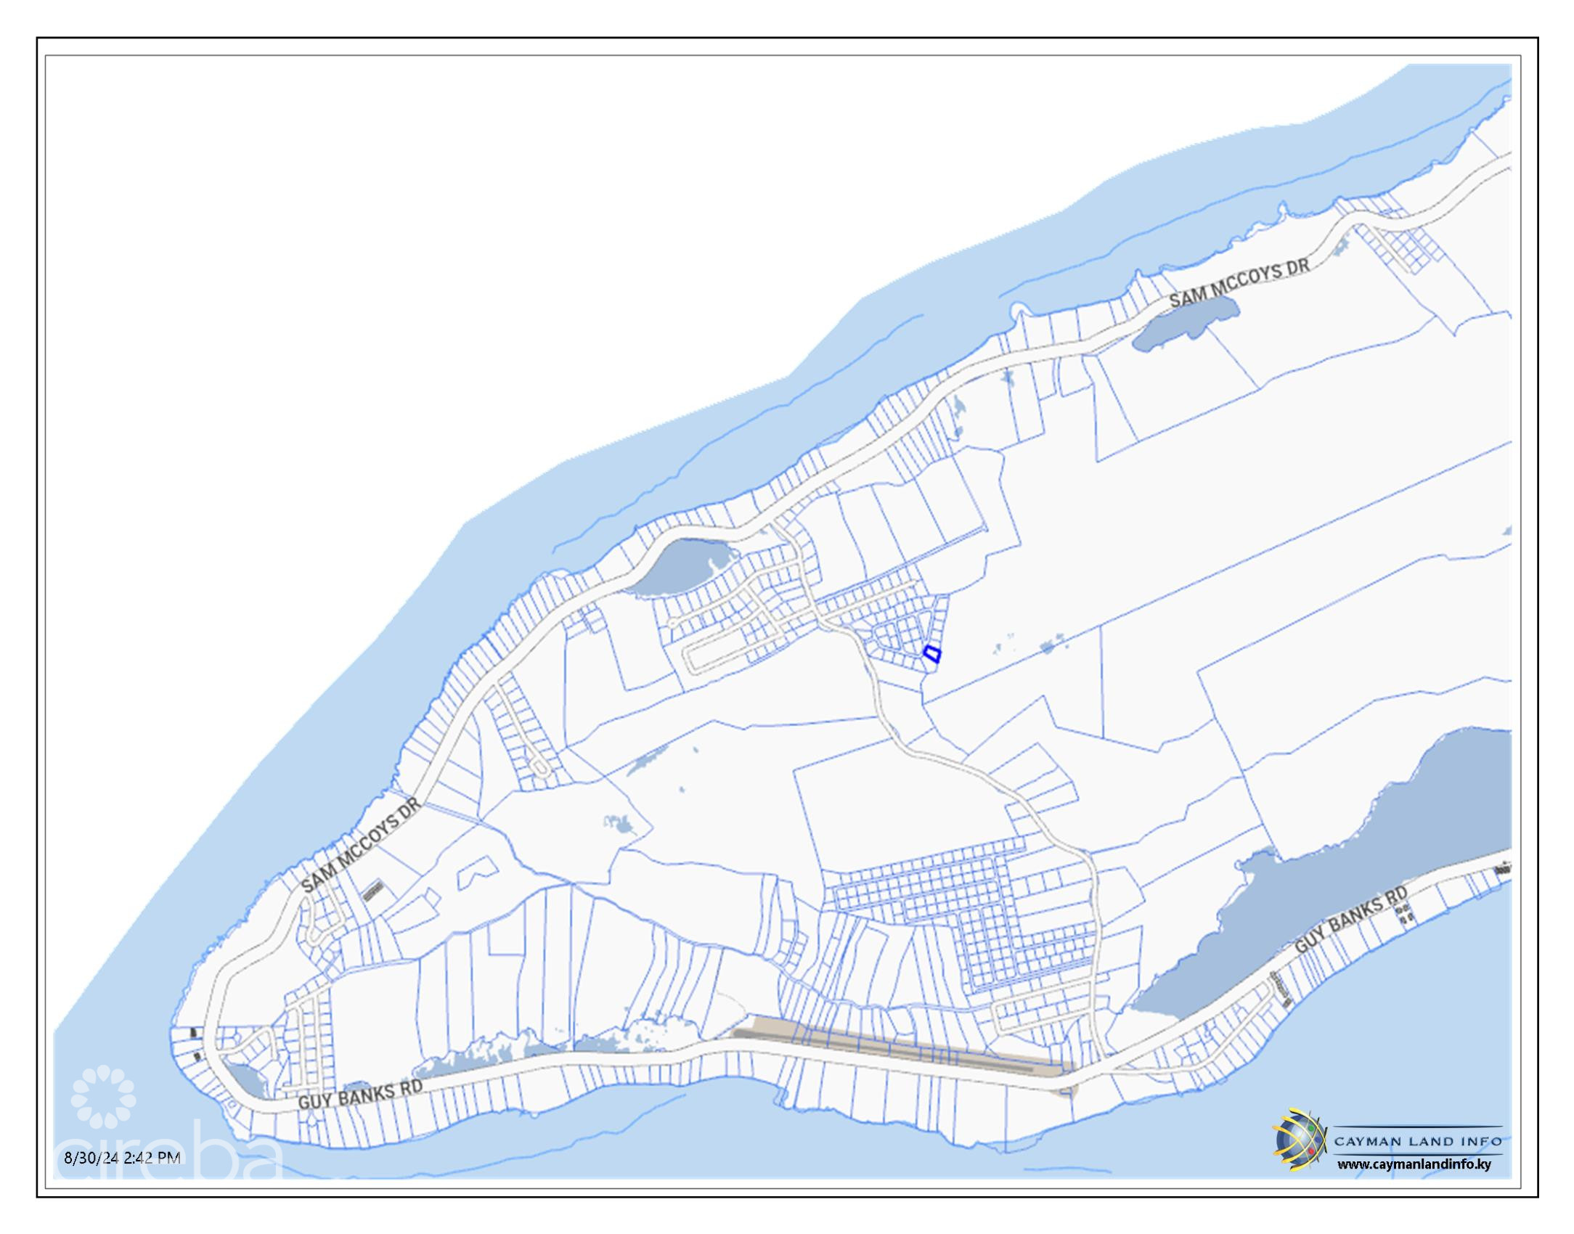Click the highlighted dark blue parcel outline
This screenshot has width=1574, height=1234.
pyautogui.click(x=931, y=653)
